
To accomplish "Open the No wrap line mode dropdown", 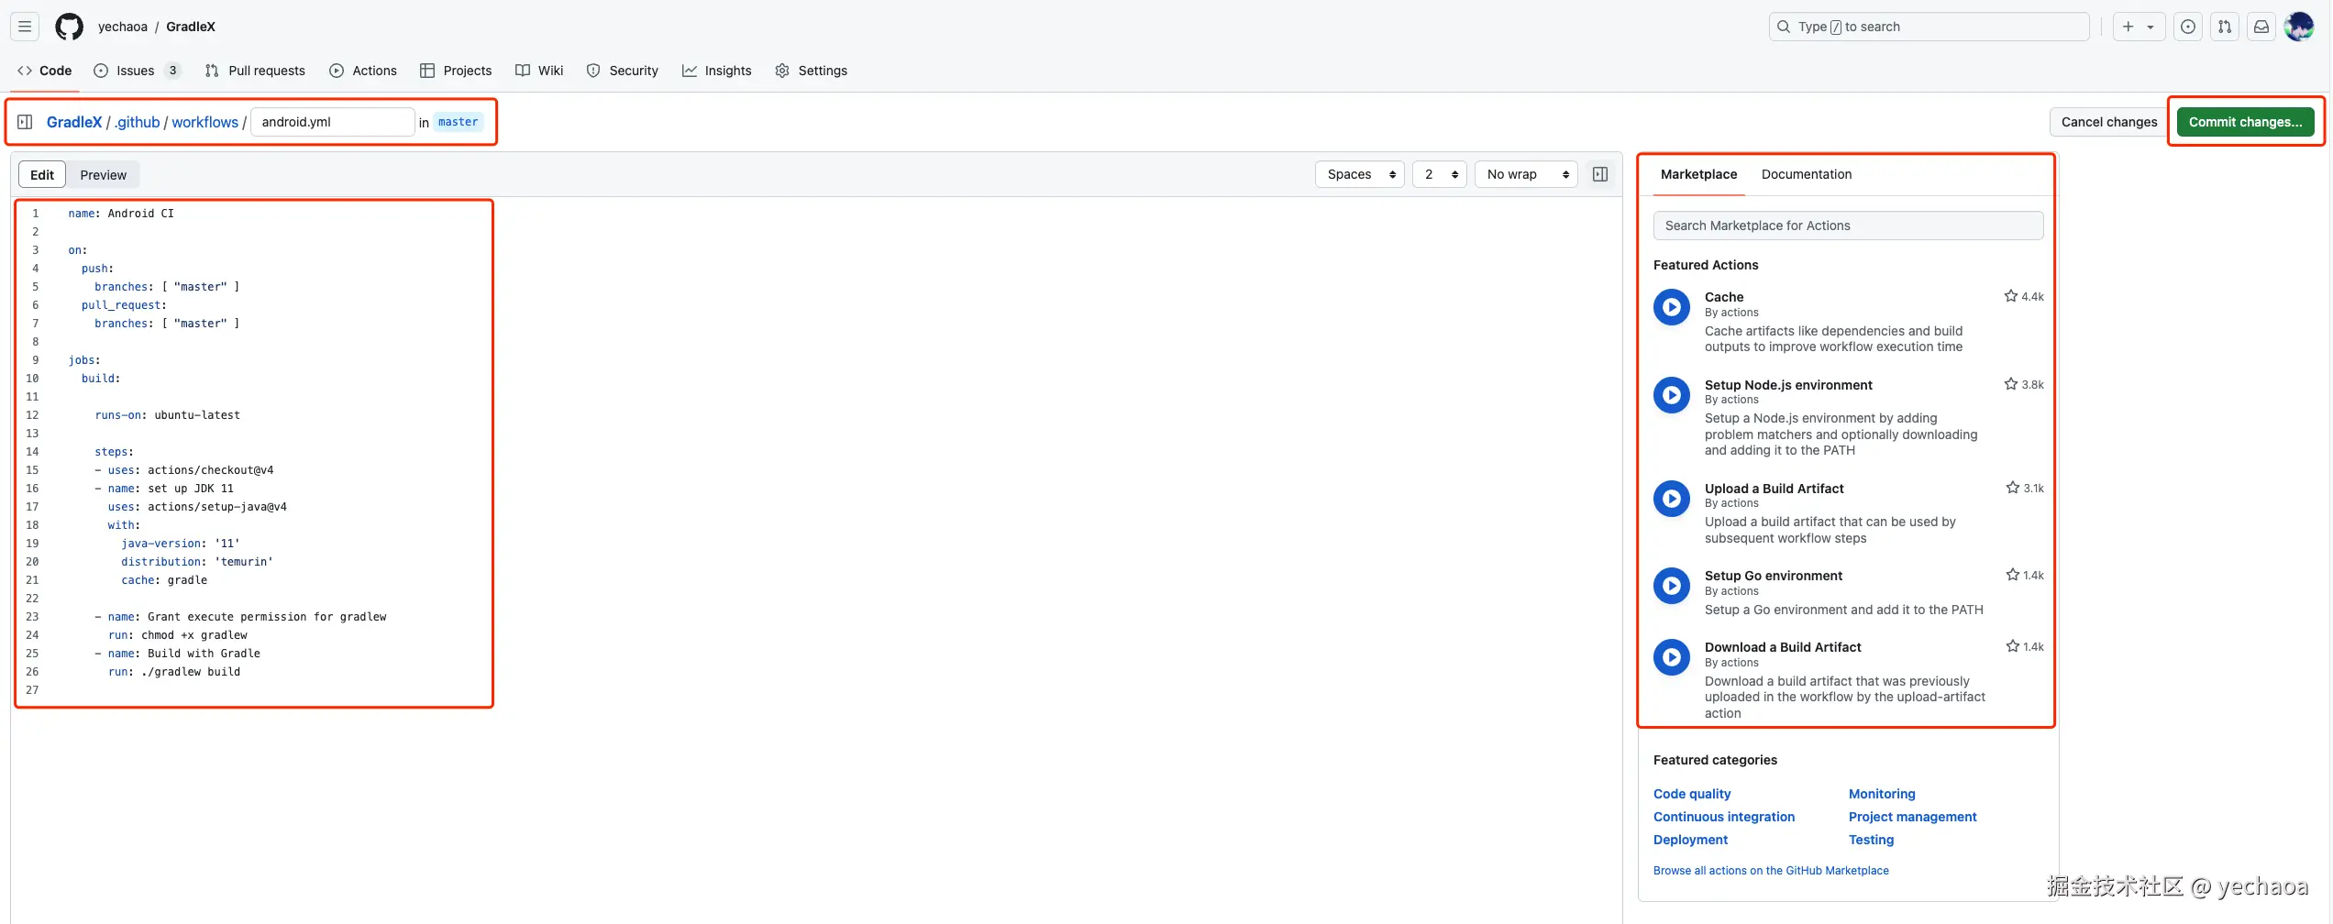I will 1526,174.
